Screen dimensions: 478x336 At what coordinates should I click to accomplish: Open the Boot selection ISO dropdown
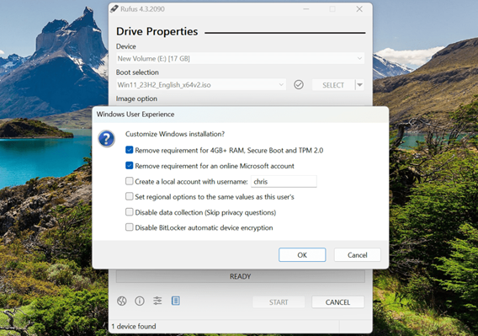(201, 84)
